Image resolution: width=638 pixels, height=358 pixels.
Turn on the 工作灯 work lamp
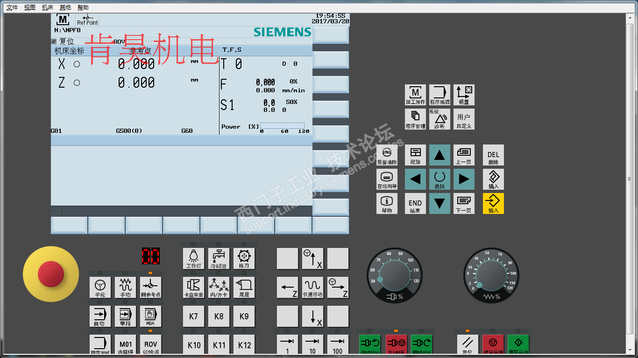(193, 259)
